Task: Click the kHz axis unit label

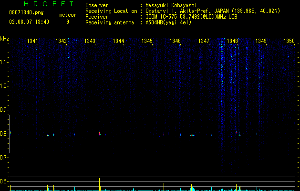Action: click(x=4, y=39)
